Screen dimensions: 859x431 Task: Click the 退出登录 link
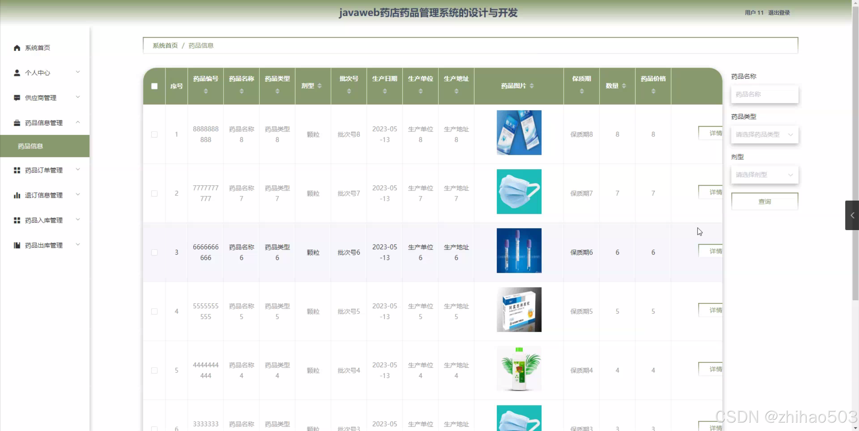coord(779,13)
